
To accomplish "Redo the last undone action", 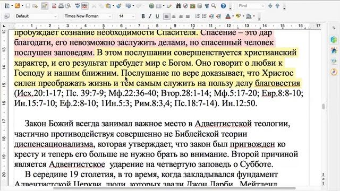I will tap(139, 6).
